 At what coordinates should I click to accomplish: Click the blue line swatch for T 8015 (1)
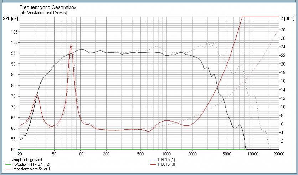click(153, 160)
